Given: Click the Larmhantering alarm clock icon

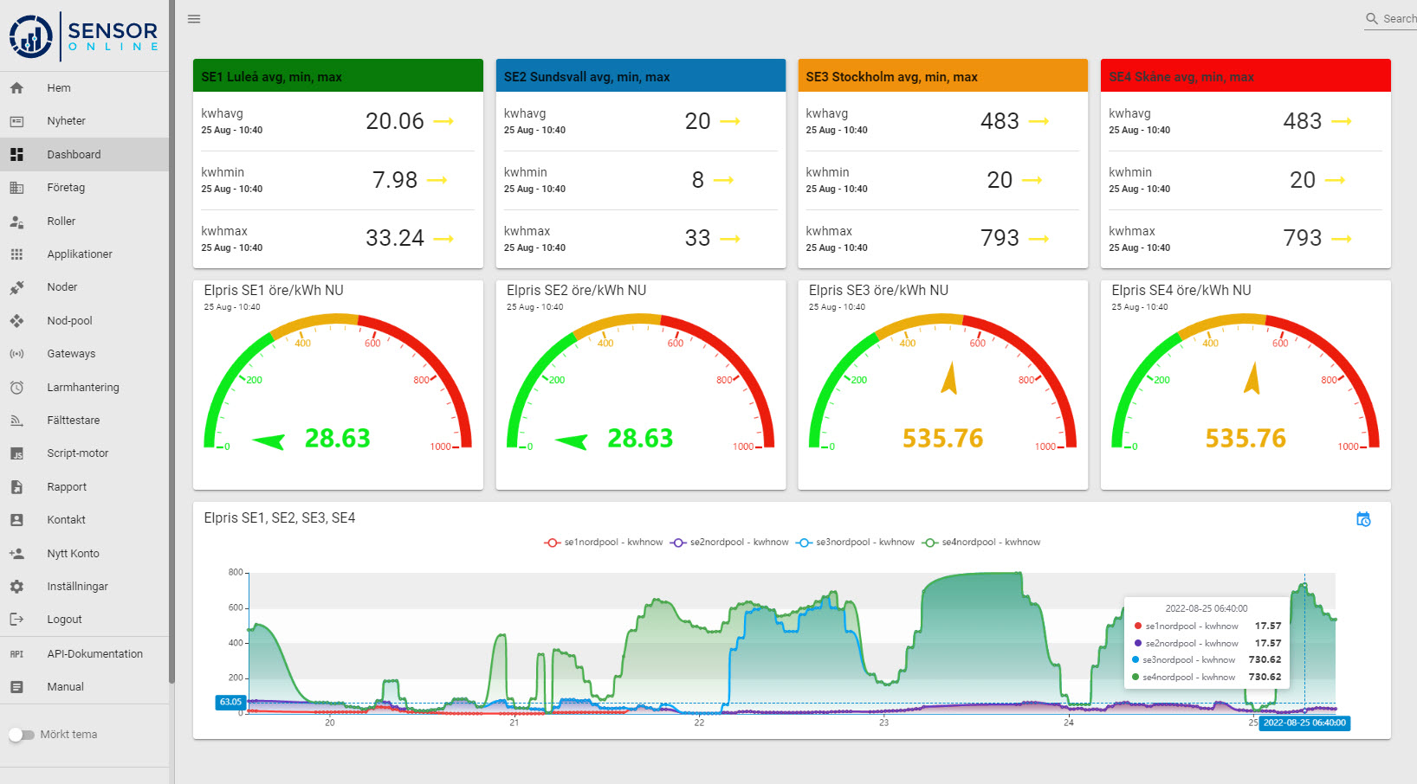Looking at the screenshot, I should pyautogui.click(x=16, y=388).
